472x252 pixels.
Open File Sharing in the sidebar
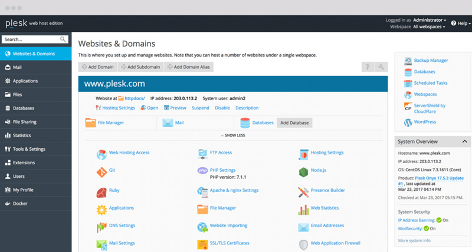36,122
